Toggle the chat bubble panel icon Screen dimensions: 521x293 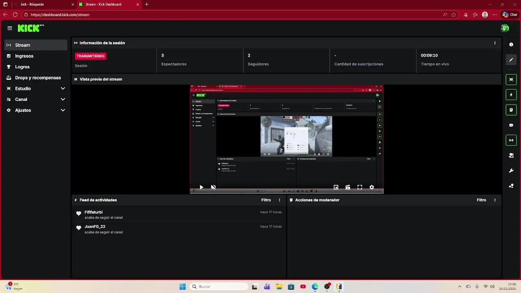(x=511, y=125)
